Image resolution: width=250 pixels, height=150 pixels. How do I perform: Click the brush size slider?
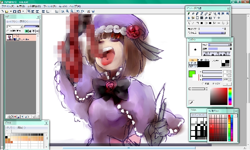click(x=220, y=45)
